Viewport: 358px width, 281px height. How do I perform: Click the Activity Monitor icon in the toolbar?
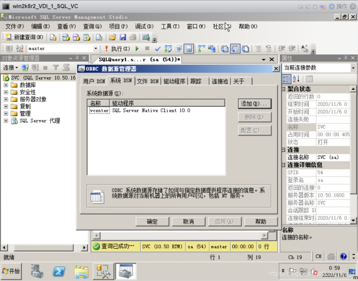coord(146,37)
